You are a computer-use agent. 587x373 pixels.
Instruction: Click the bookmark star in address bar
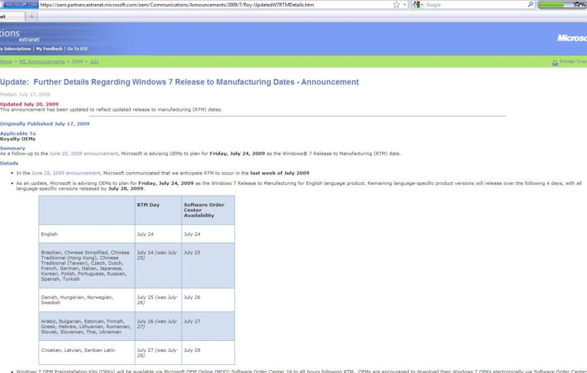point(397,5)
